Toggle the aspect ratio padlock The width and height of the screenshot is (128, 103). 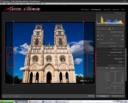tap(123, 35)
